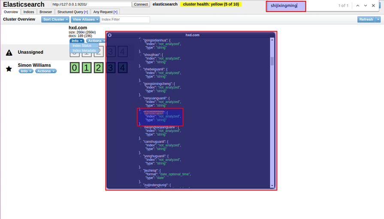This screenshot has height=219, width=384.
Task: Click the Connect button
Action: pyautogui.click(x=141, y=4)
